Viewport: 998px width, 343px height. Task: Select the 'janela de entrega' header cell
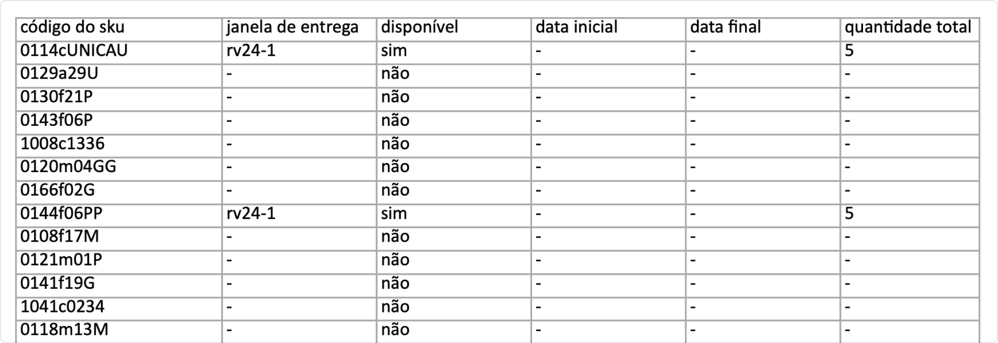point(292,28)
